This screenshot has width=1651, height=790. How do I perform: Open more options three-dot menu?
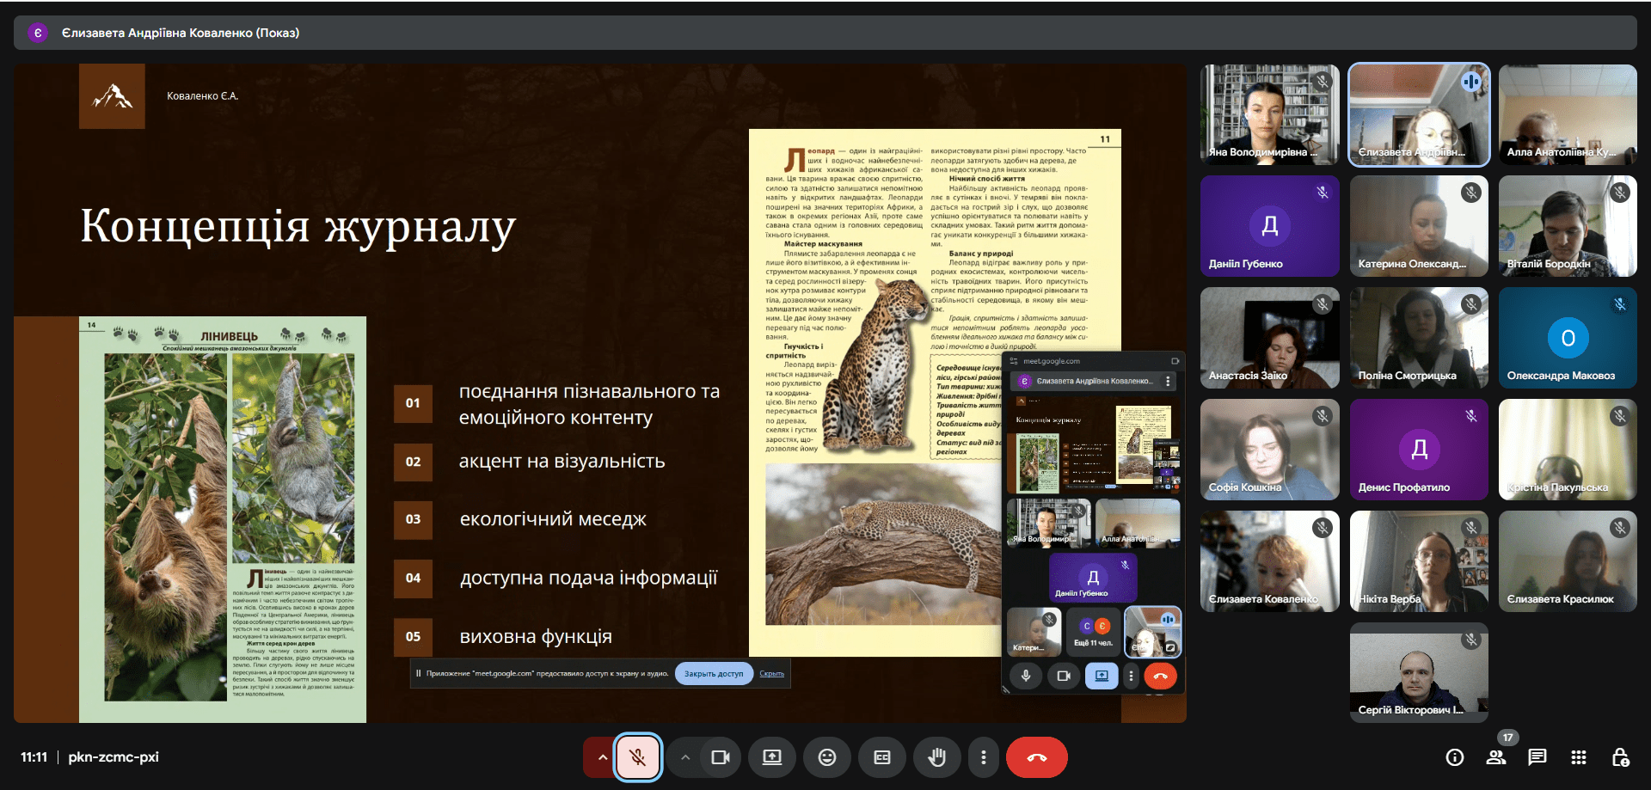(984, 757)
